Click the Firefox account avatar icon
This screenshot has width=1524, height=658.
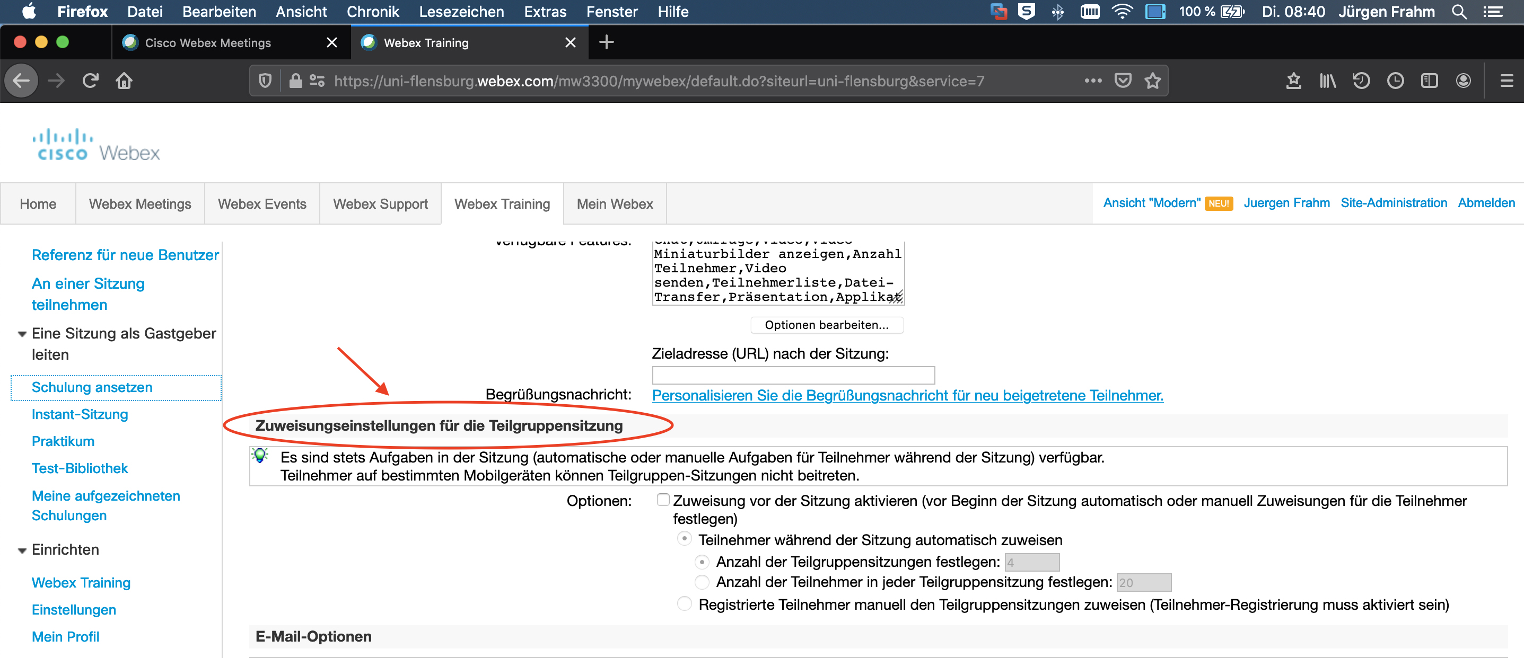pyautogui.click(x=1463, y=81)
